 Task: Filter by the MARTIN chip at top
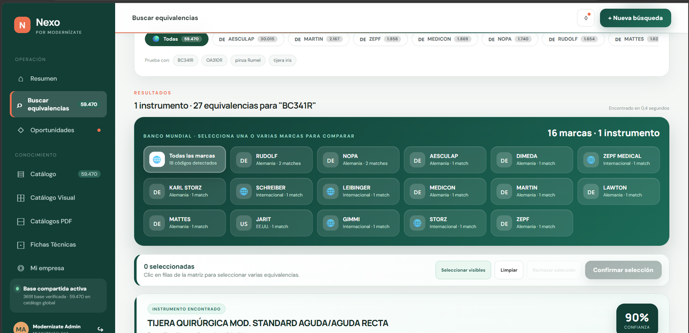[318, 39]
